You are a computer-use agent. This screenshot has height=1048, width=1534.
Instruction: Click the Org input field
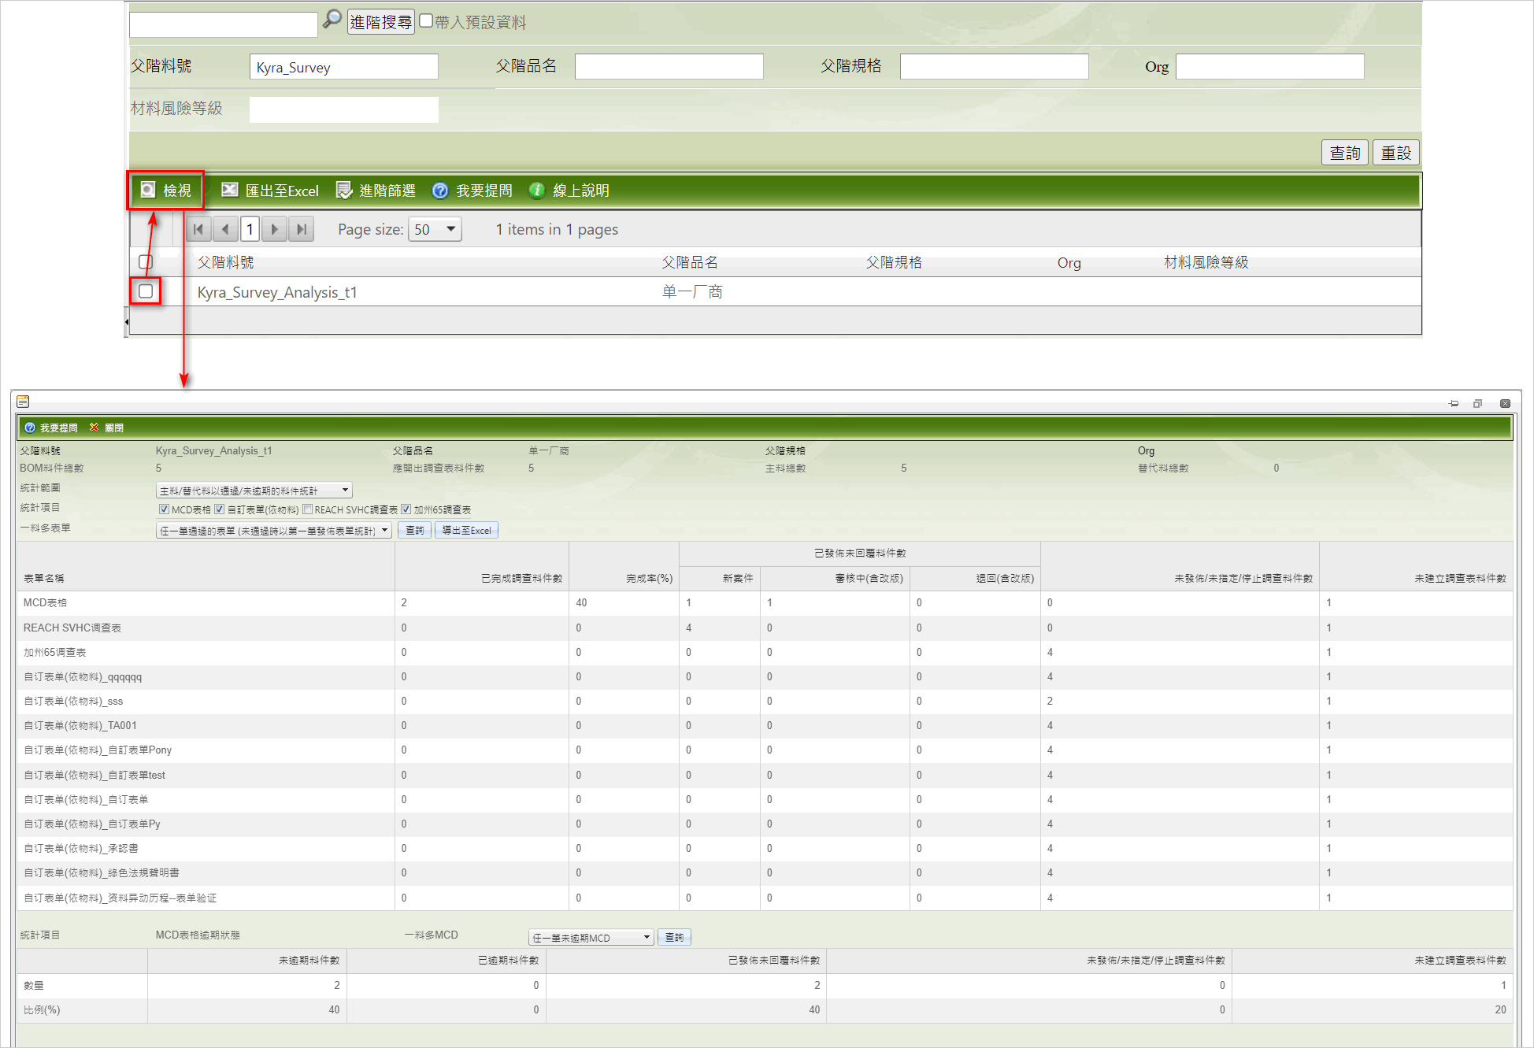coord(1270,67)
